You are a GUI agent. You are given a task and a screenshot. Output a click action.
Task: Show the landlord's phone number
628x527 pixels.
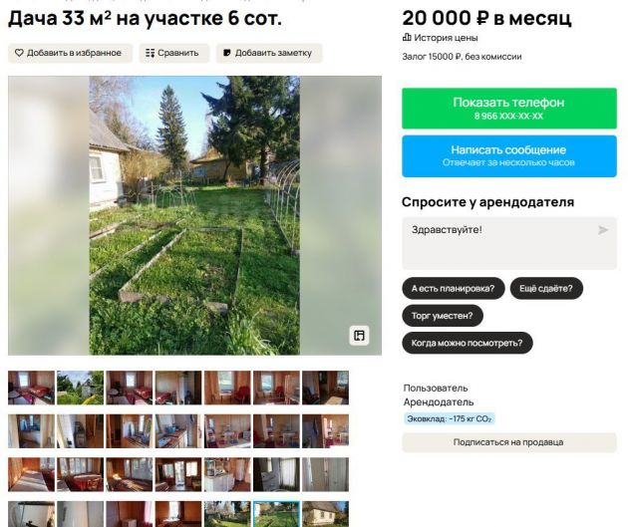pyautogui.click(x=509, y=109)
